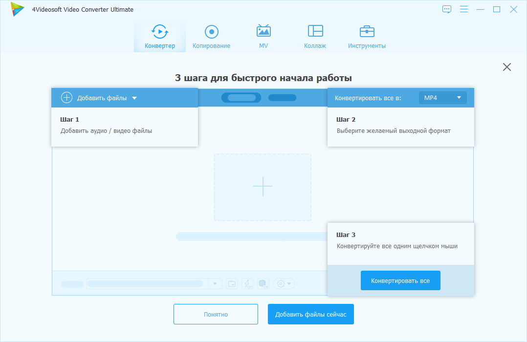
Task: Click 'Конвертируйте все одним щелчком мыши' text
Action: pyautogui.click(x=397, y=246)
